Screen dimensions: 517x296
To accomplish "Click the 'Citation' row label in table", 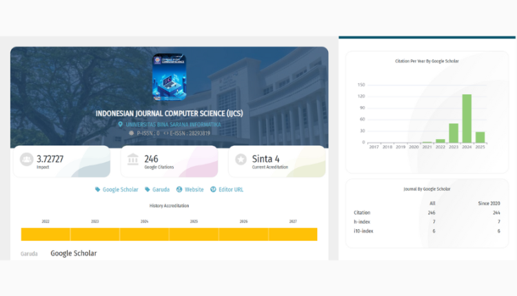I will 362,213.
